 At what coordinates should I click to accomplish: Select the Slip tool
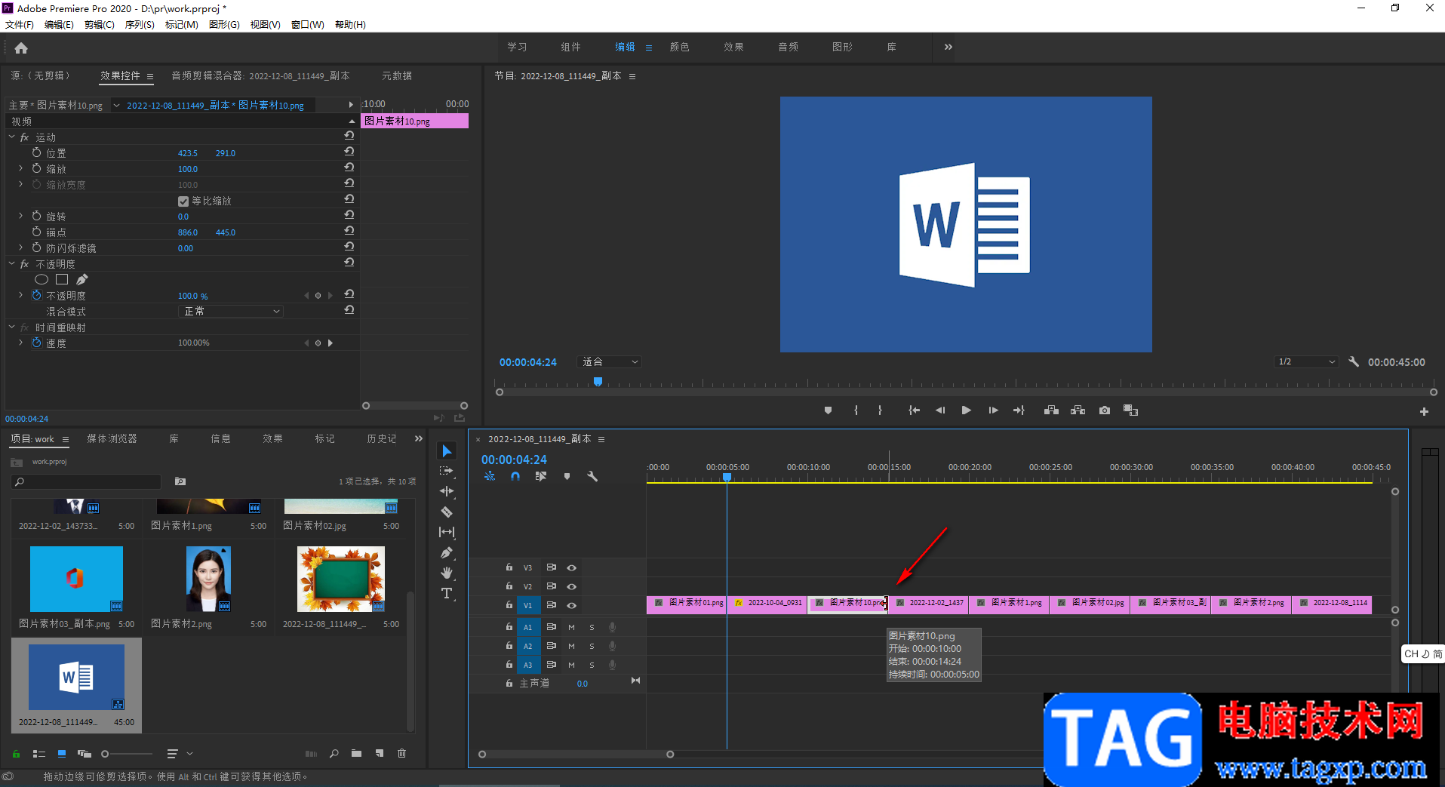tap(447, 532)
